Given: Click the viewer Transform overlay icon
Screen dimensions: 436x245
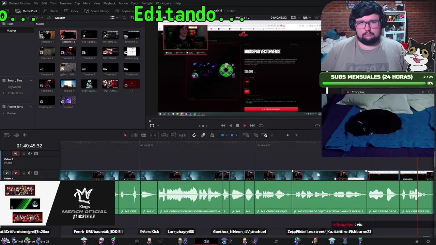Looking at the screenshot, I should [x=152, y=126].
